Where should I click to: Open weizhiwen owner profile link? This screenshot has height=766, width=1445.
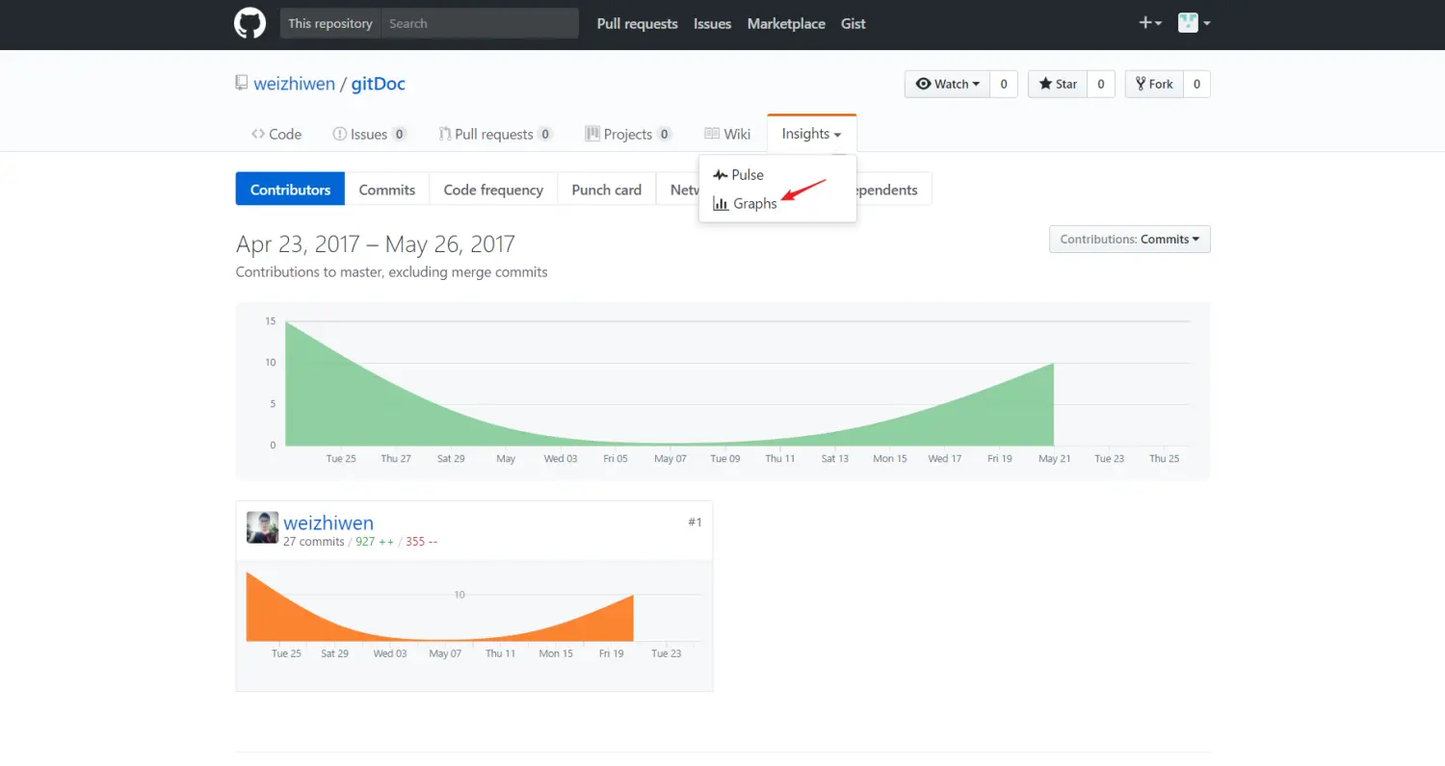294,84
